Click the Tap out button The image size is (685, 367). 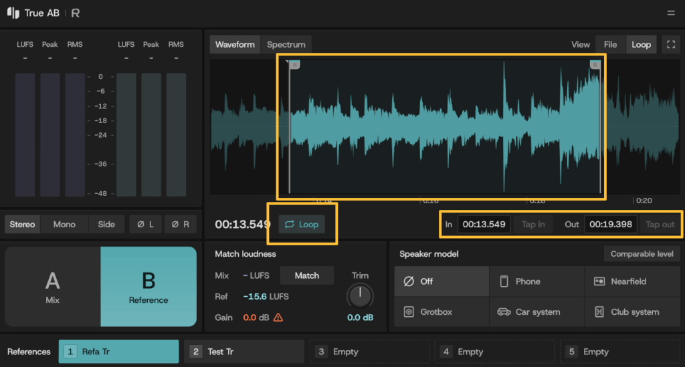point(660,225)
